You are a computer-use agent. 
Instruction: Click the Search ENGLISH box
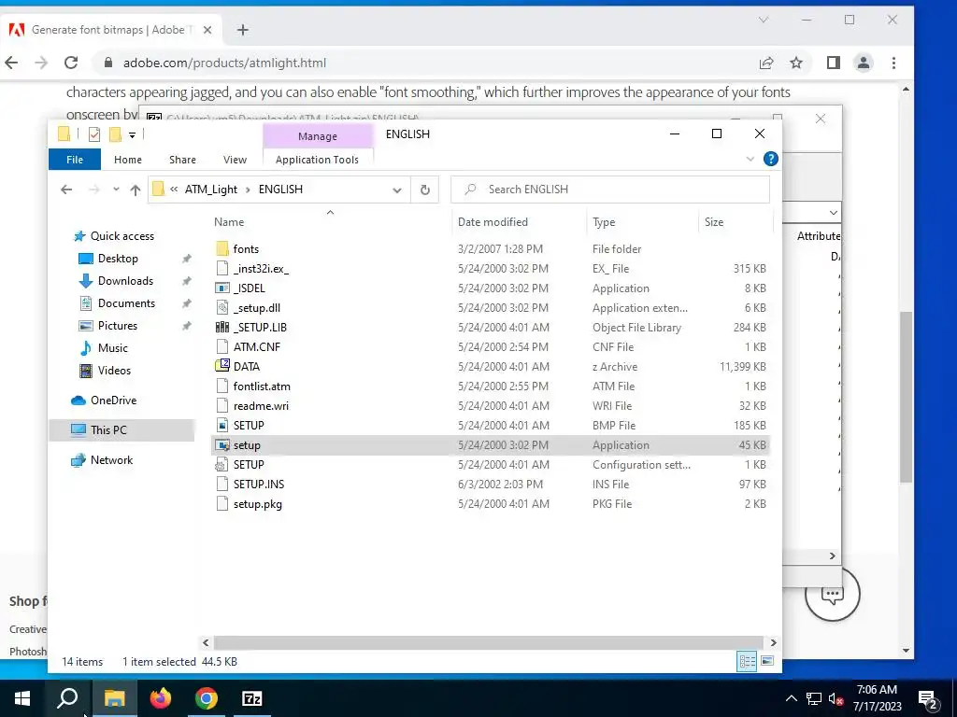(x=610, y=190)
